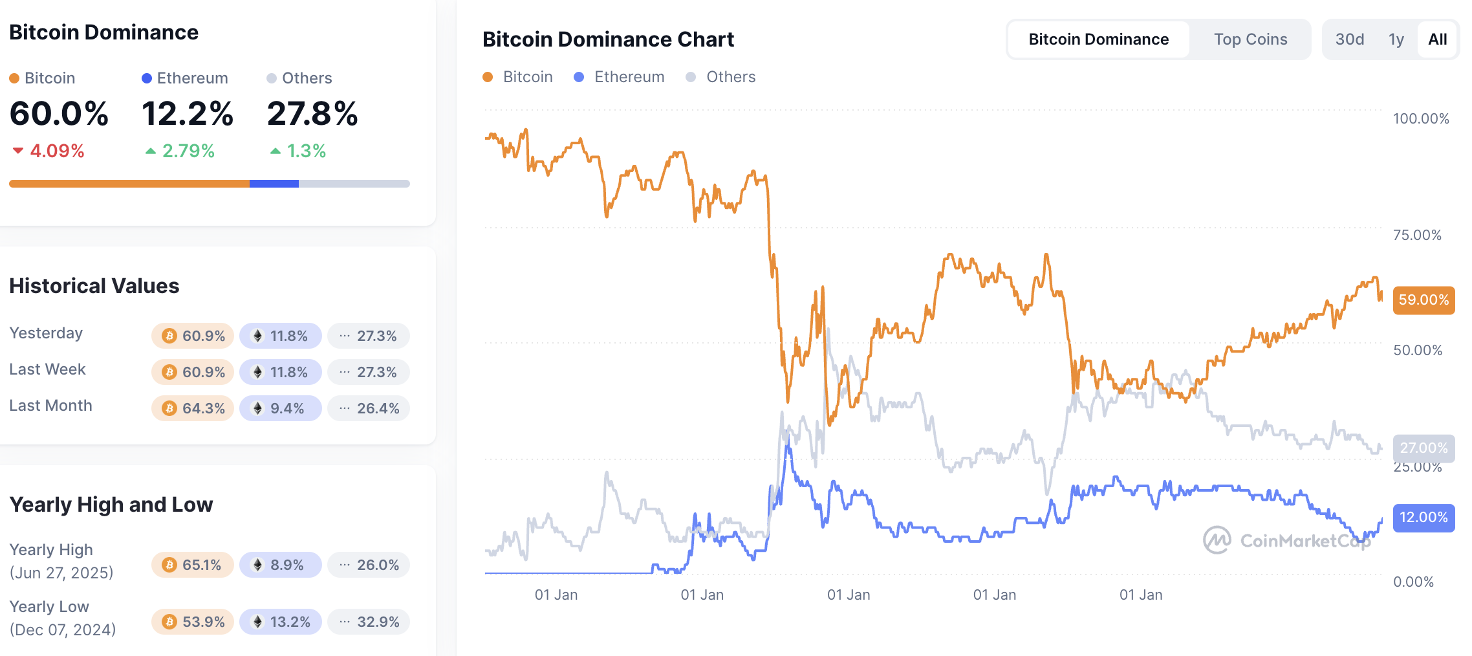
Task: Select the Bitcoin icon in Last Week row
Action: 169,372
